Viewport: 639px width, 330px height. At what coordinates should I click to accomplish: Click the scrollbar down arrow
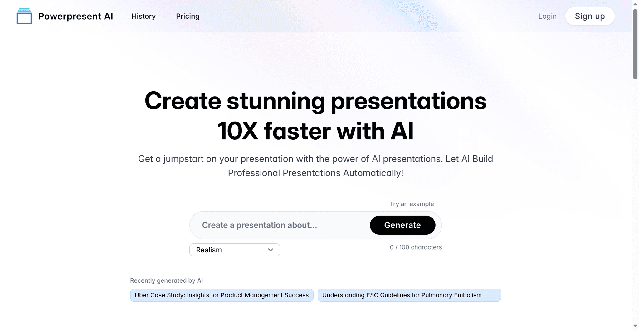[x=635, y=326]
